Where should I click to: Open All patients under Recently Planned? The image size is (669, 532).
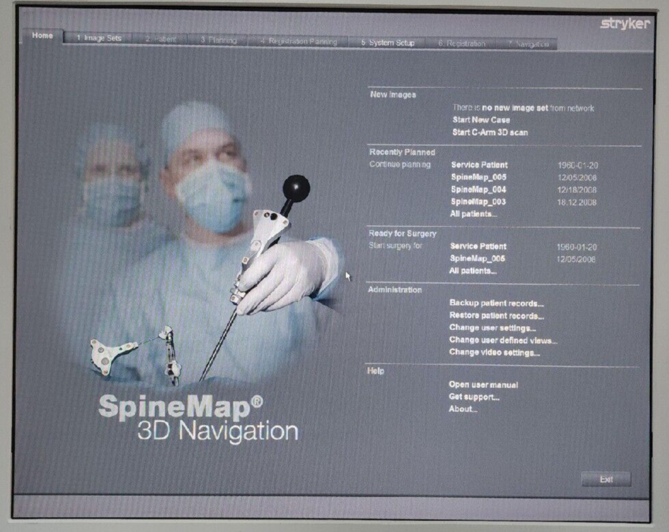[x=473, y=214]
